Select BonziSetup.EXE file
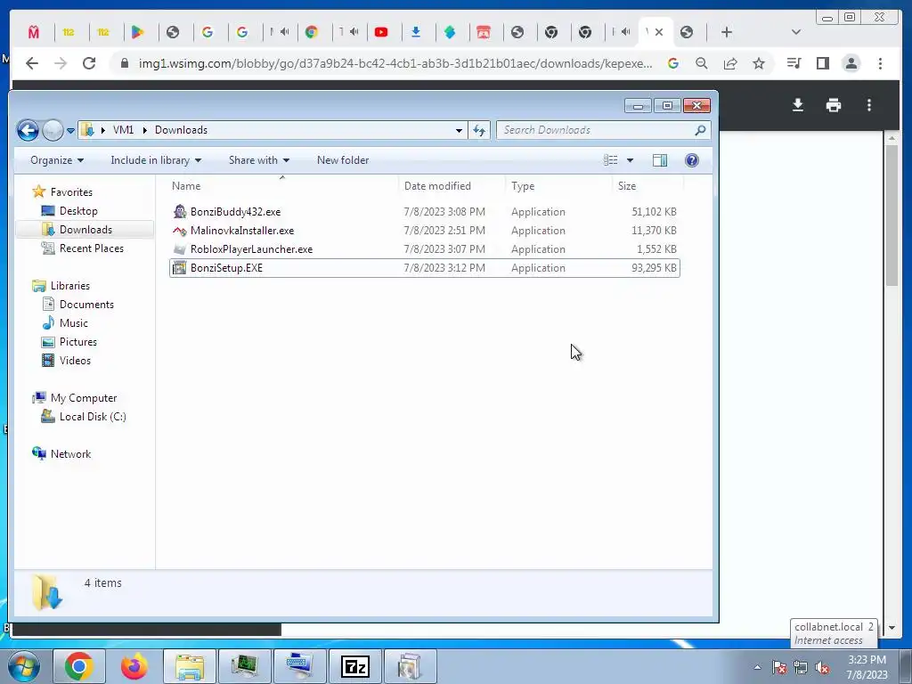 click(x=425, y=267)
